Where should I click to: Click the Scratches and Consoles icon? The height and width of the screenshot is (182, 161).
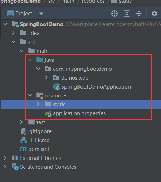15,167
